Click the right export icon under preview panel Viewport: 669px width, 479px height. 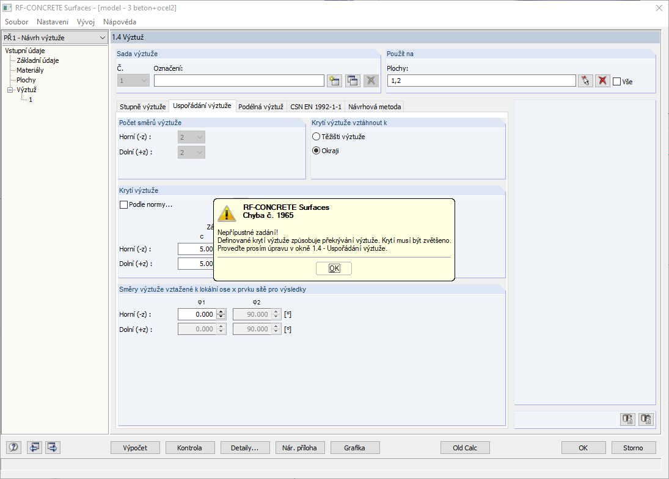646,419
